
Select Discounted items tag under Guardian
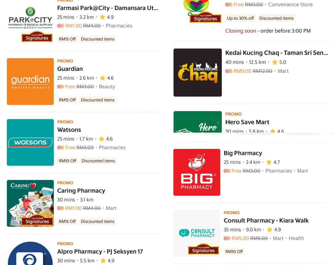coord(98,100)
